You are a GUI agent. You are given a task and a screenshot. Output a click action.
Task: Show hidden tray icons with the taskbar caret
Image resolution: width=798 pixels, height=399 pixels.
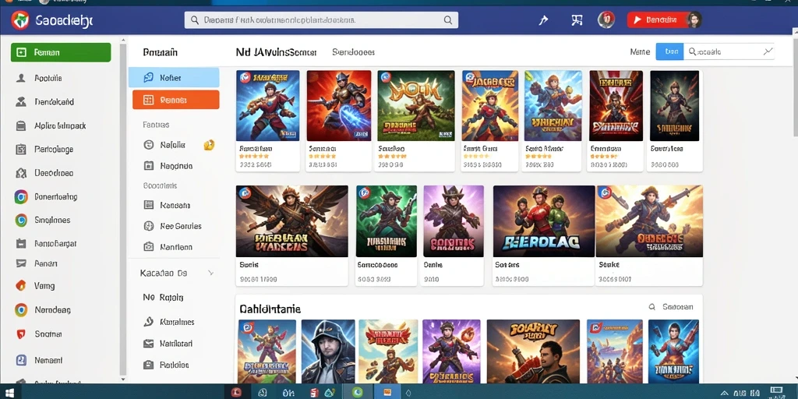click(724, 393)
